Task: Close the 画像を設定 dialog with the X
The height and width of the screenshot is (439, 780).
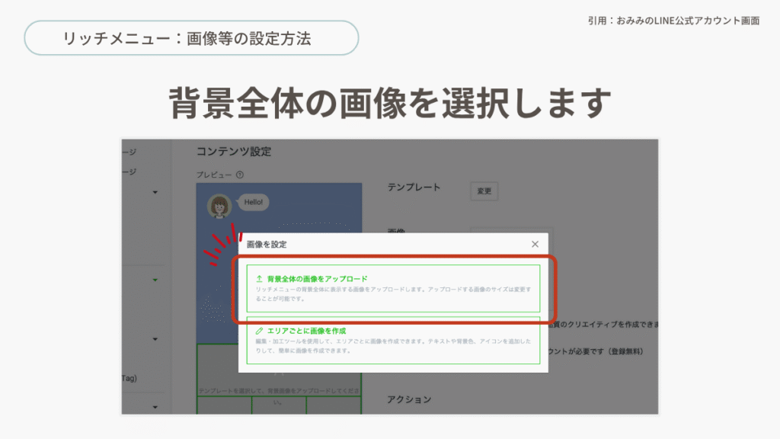Action: (535, 244)
